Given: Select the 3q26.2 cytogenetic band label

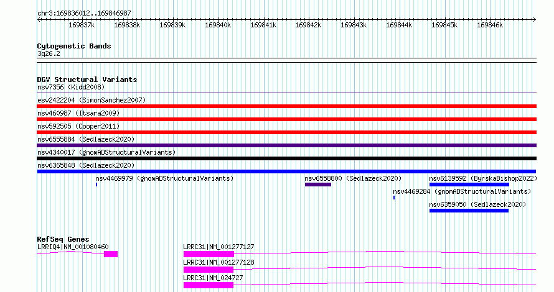Looking at the screenshot, I should coord(49,53).
